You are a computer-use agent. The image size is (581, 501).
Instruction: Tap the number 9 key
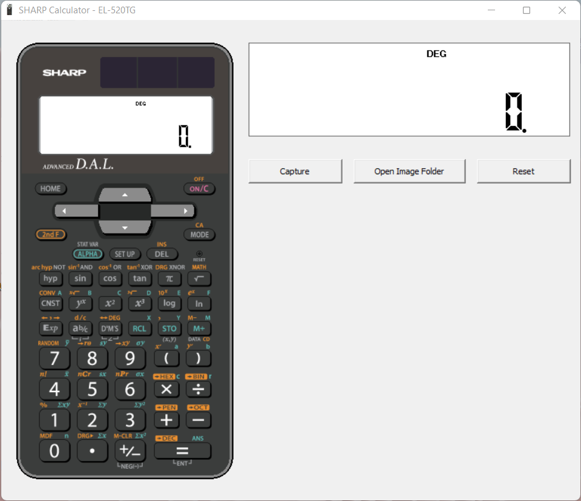tap(130, 359)
